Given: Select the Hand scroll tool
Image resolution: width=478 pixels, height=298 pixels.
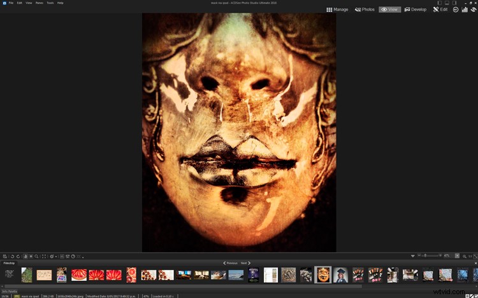Looking at the screenshot, I should click(x=25, y=256).
